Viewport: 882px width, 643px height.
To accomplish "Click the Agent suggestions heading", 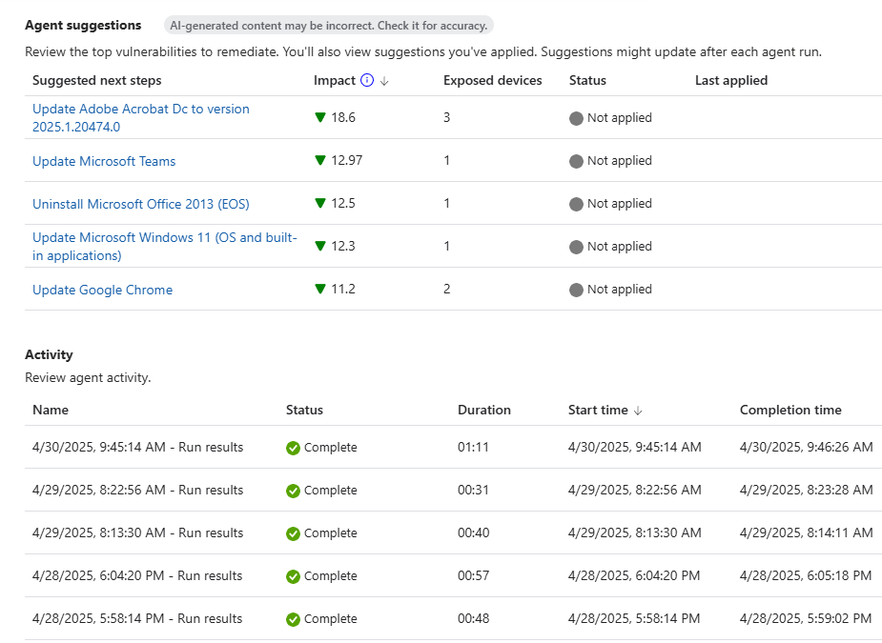I will (x=83, y=26).
